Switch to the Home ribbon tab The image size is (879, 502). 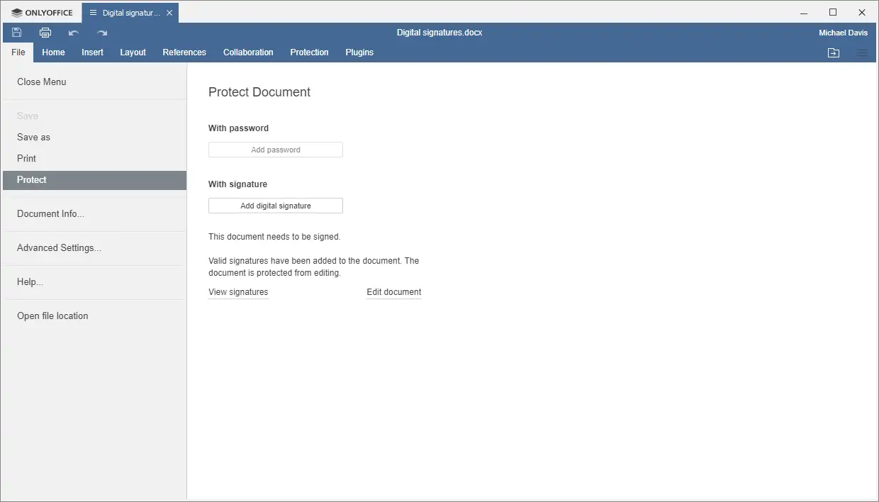(53, 52)
